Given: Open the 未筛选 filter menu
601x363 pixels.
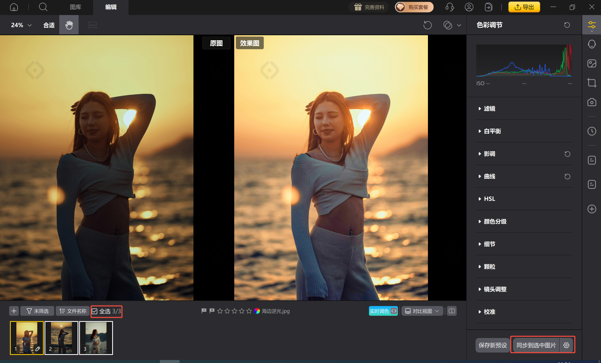Looking at the screenshot, I should click(x=37, y=311).
